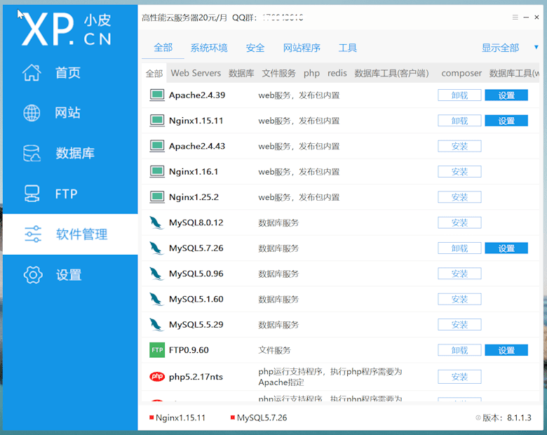Install MySQL5.1.60 with 安装 button
The image size is (547, 435).
[x=459, y=299]
